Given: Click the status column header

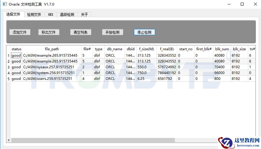Looking at the screenshot, I should (16, 49).
